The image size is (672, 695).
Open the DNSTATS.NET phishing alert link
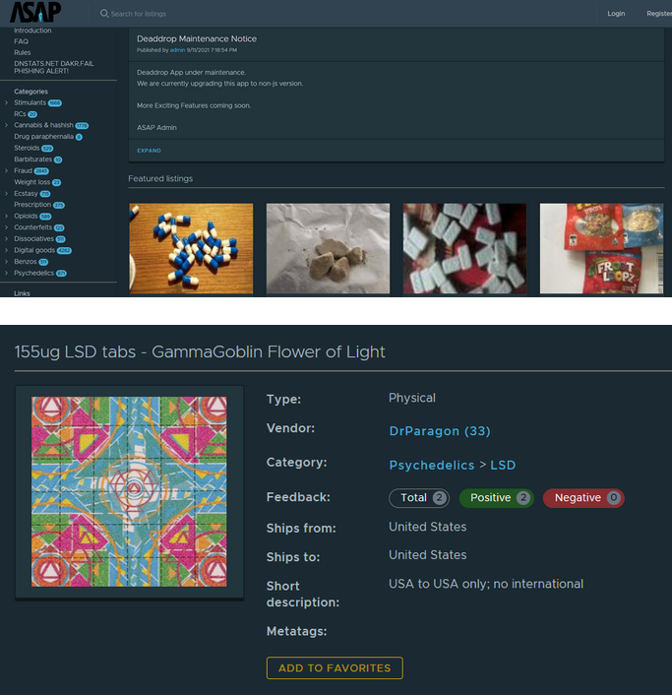tap(53, 67)
